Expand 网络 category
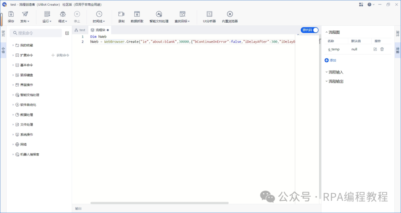This screenshot has width=401, height=213. click(x=13, y=144)
